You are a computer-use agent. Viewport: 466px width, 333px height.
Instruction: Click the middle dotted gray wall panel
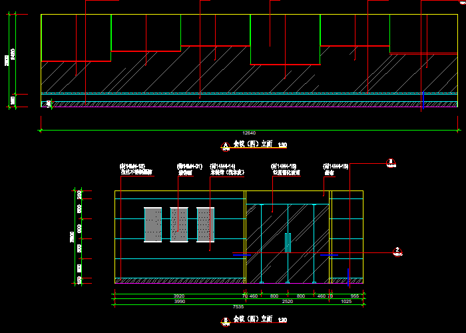[178, 224]
